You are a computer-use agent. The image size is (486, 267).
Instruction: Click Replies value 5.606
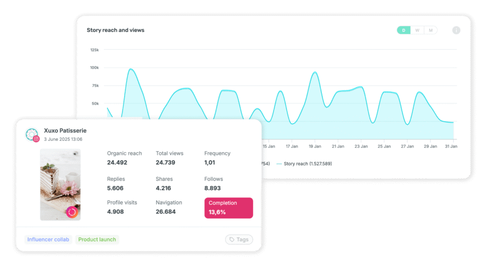(x=115, y=188)
